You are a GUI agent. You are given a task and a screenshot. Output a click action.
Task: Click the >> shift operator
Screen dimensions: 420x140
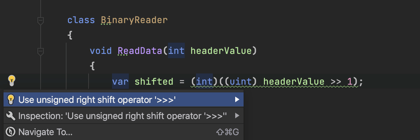click(336, 82)
